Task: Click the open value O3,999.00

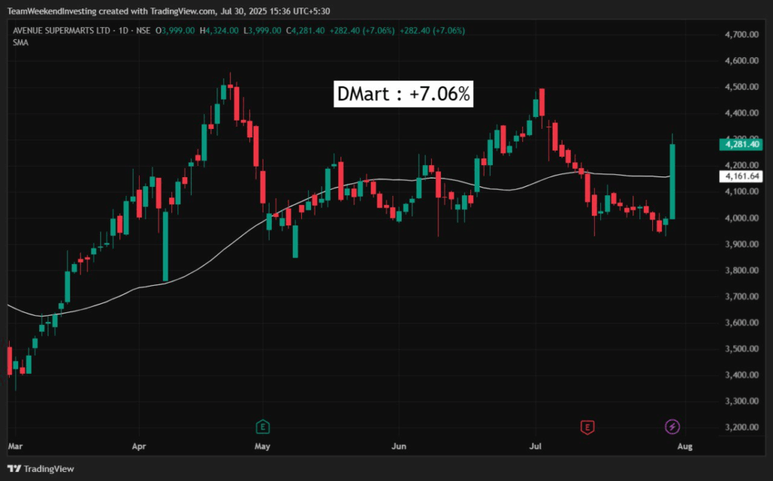Action: click(175, 30)
